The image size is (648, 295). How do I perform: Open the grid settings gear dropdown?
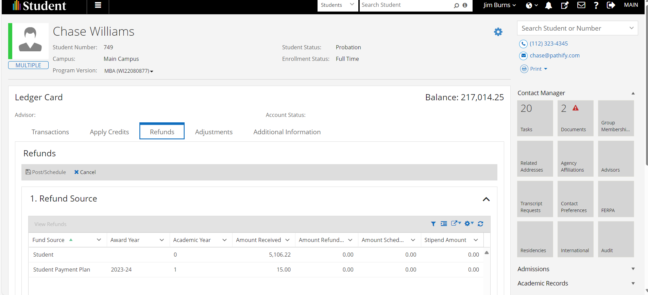pos(469,223)
